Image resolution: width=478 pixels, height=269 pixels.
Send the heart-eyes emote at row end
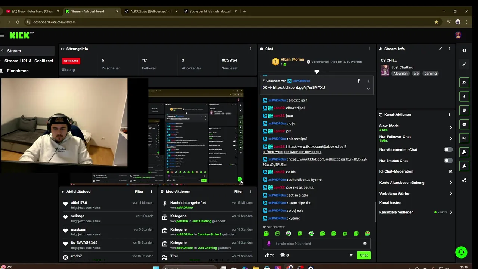[x=367, y=234]
